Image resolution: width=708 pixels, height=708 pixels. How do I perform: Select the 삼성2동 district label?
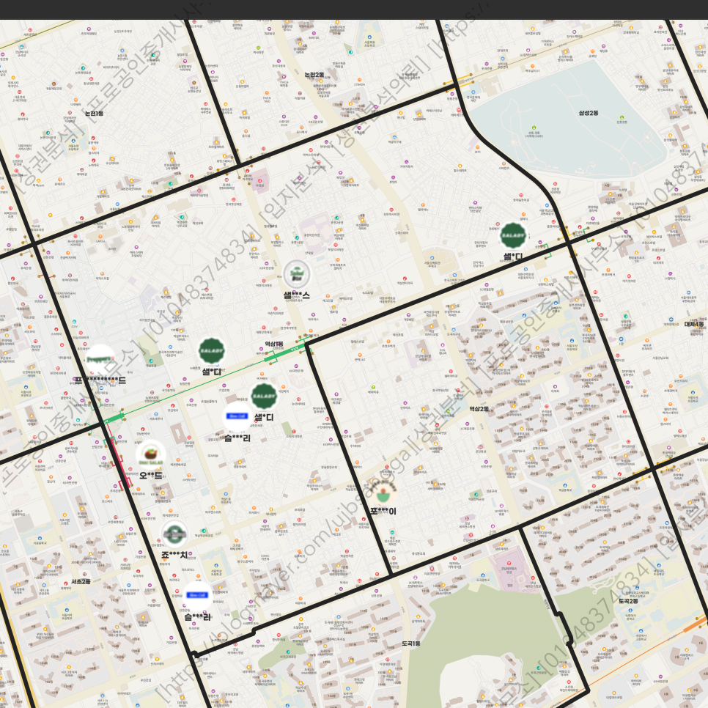(x=589, y=113)
